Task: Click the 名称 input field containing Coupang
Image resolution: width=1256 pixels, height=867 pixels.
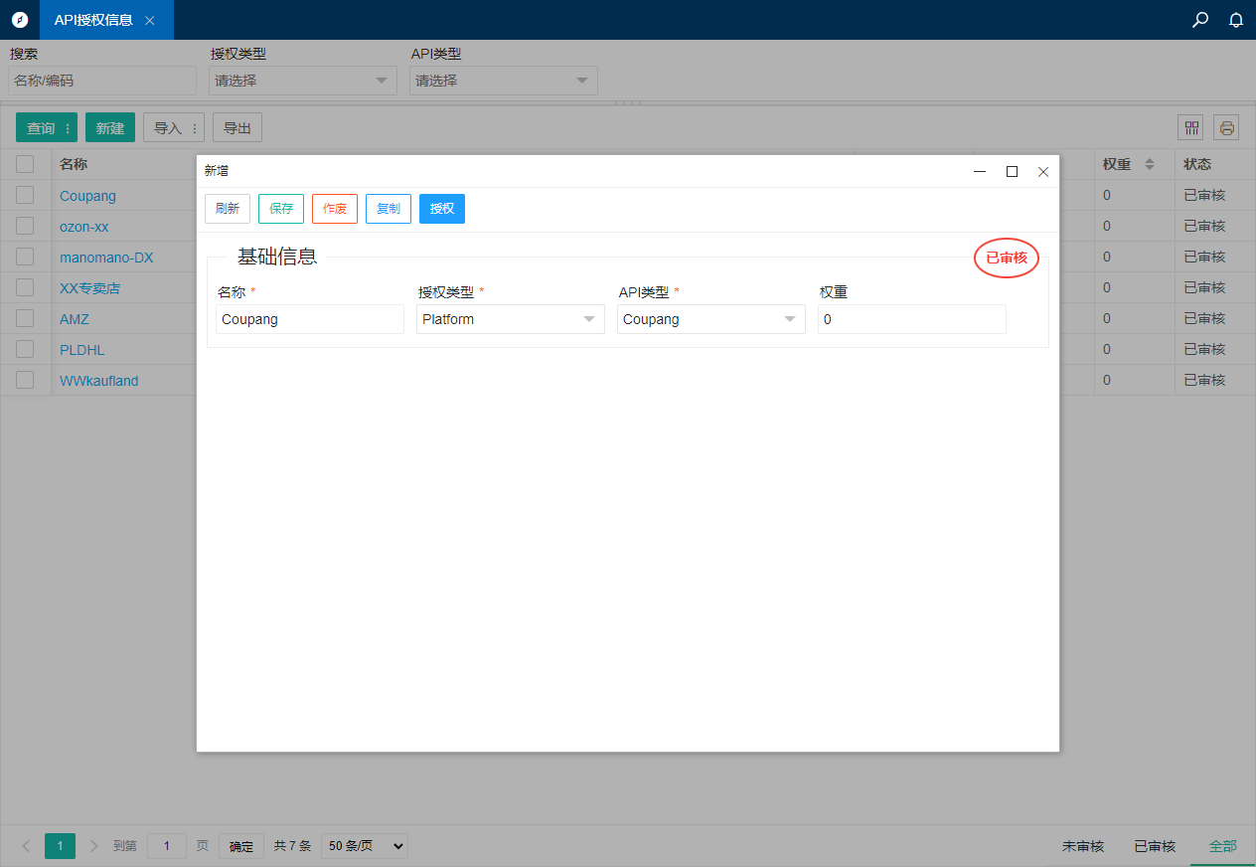Action: (310, 319)
